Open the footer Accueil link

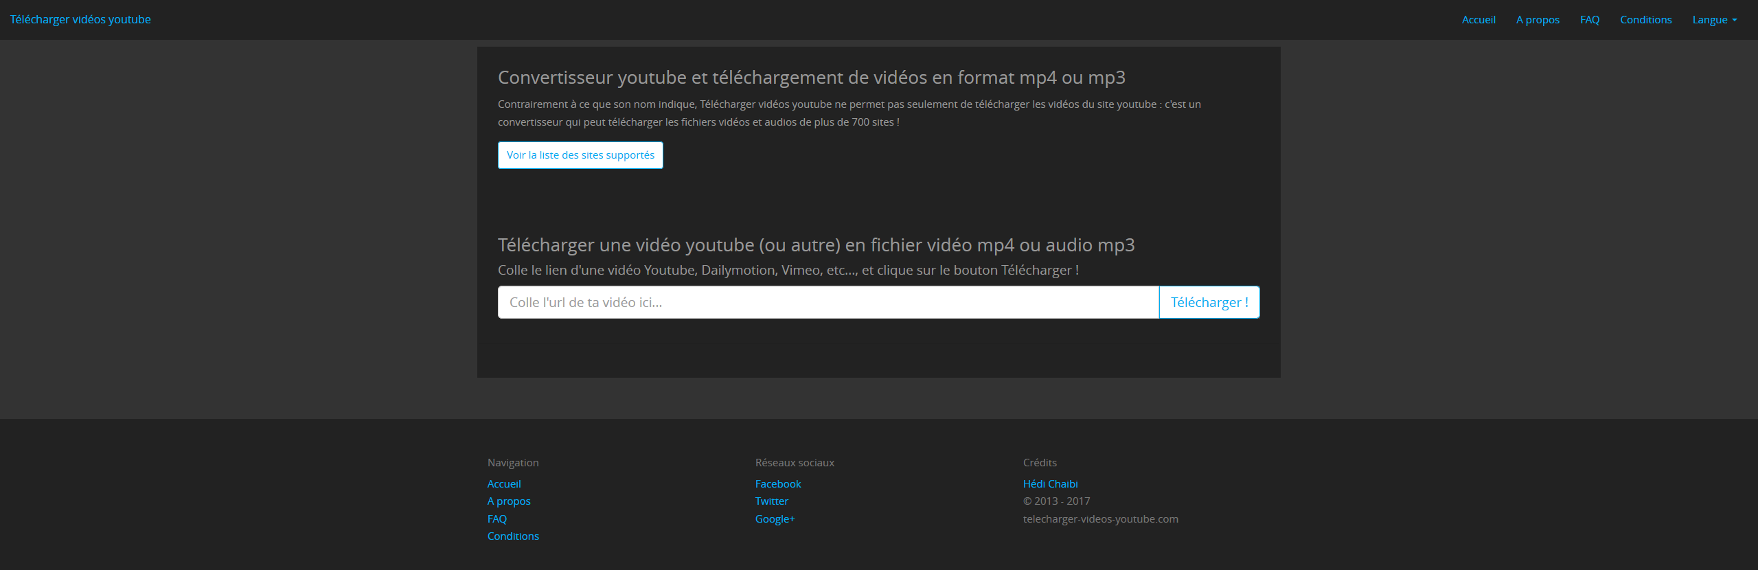[x=504, y=484]
